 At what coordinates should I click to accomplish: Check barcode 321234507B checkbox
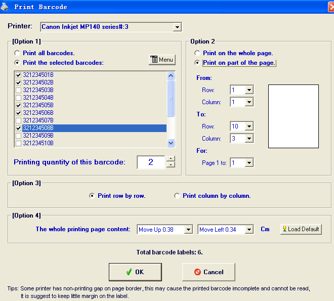(x=19, y=120)
